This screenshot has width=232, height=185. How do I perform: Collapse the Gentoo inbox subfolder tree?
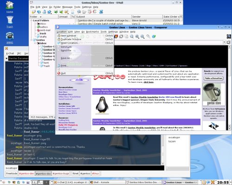coord(35,43)
